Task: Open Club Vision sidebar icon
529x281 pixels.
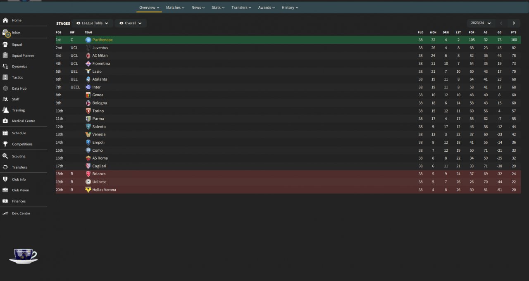Action: coord(5,190)
